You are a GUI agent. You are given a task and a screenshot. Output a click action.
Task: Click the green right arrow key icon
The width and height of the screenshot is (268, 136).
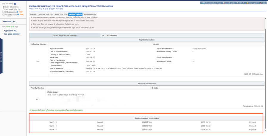[x=13, y=27]
